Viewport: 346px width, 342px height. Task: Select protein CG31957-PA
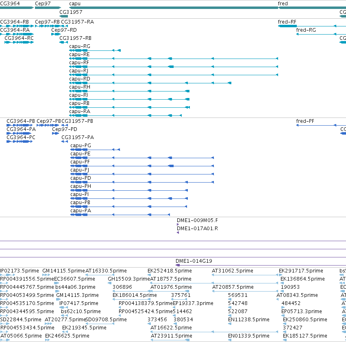pyautogui.click(x=78, y=137)
